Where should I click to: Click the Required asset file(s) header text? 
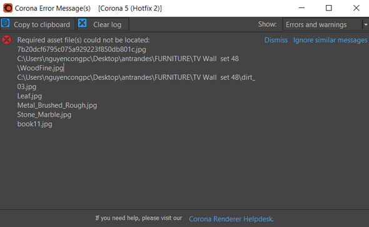(83, 40)
